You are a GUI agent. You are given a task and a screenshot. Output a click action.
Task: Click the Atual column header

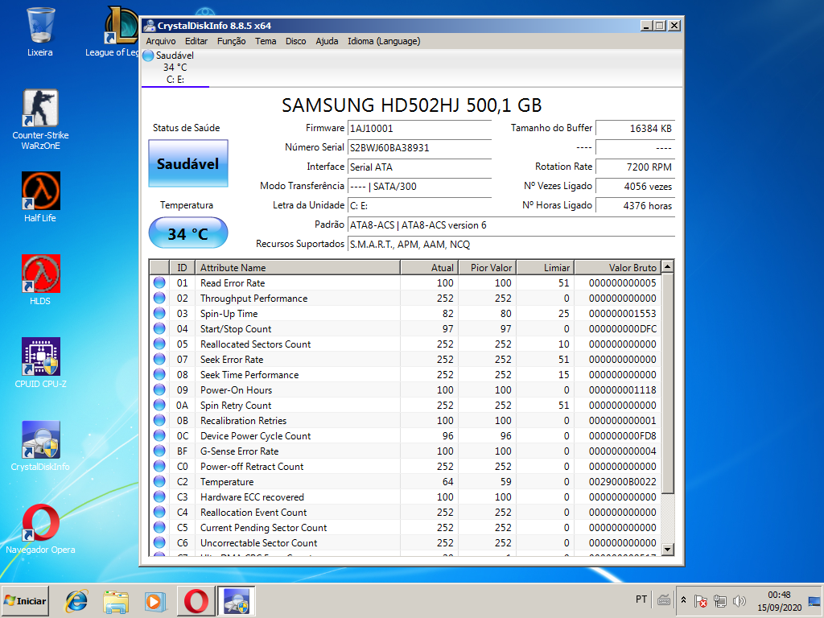[x=429, y=267]
